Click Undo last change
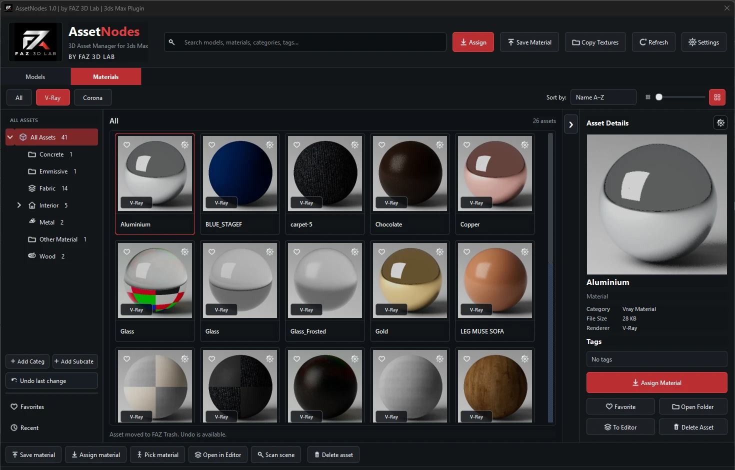This screenshot has height=470, width=735. (x=51, y=380)
